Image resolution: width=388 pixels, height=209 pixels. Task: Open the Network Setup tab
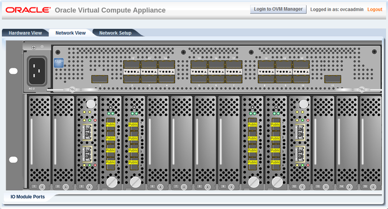[115, 33]
